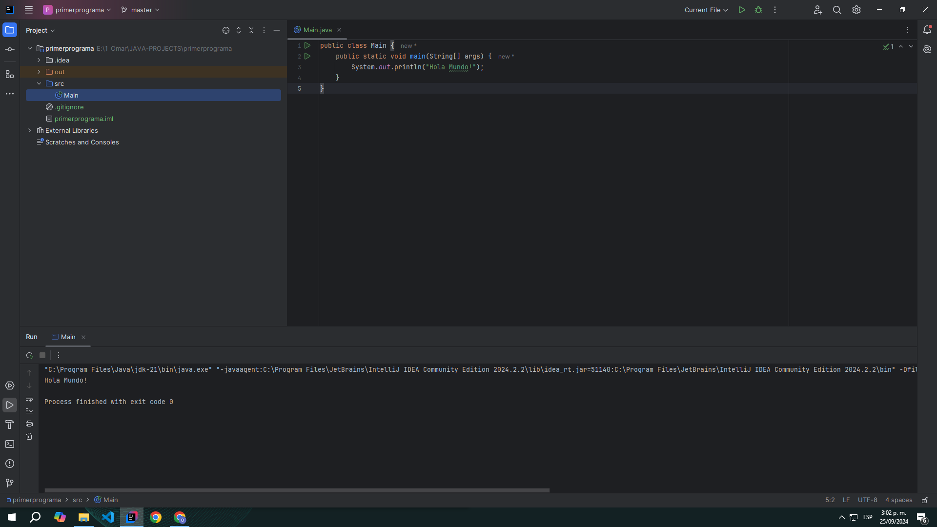Select the Run tab in bottom panel
Screen dimensions: 937x527
coord(31,337)
